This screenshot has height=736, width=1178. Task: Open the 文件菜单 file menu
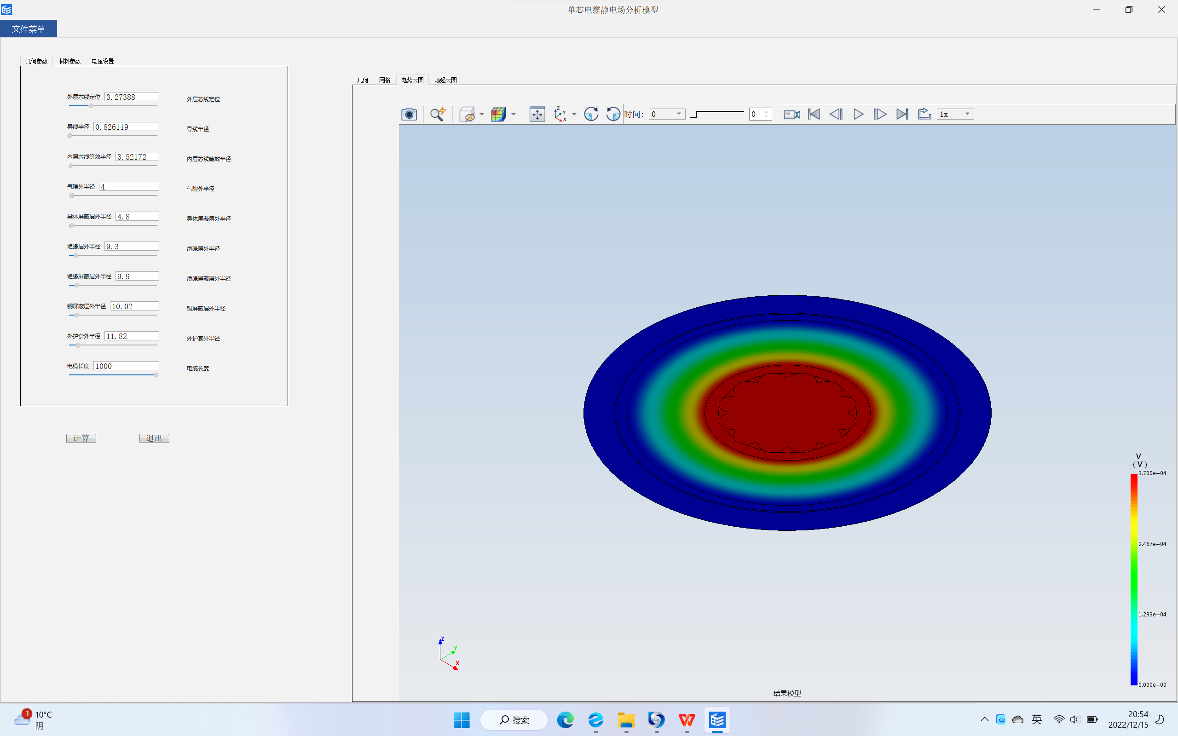(29, 29)
